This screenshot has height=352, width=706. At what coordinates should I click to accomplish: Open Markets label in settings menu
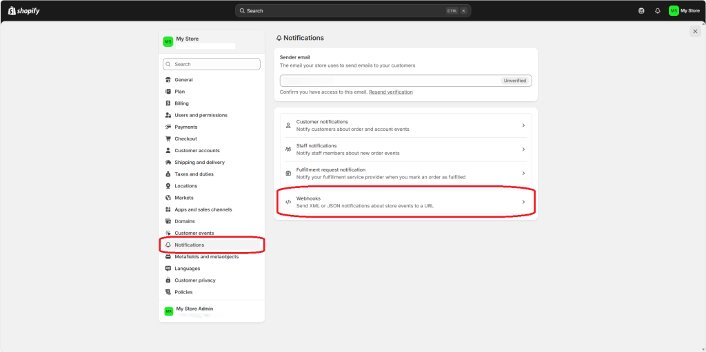click(184, 198)
